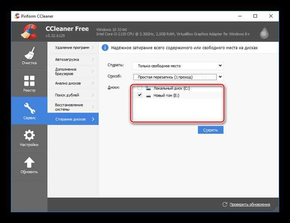Screen dimensions: 290x223
Task: Uncheck the Новый том (E:) checkbox
Action: (x=140, y=95)
